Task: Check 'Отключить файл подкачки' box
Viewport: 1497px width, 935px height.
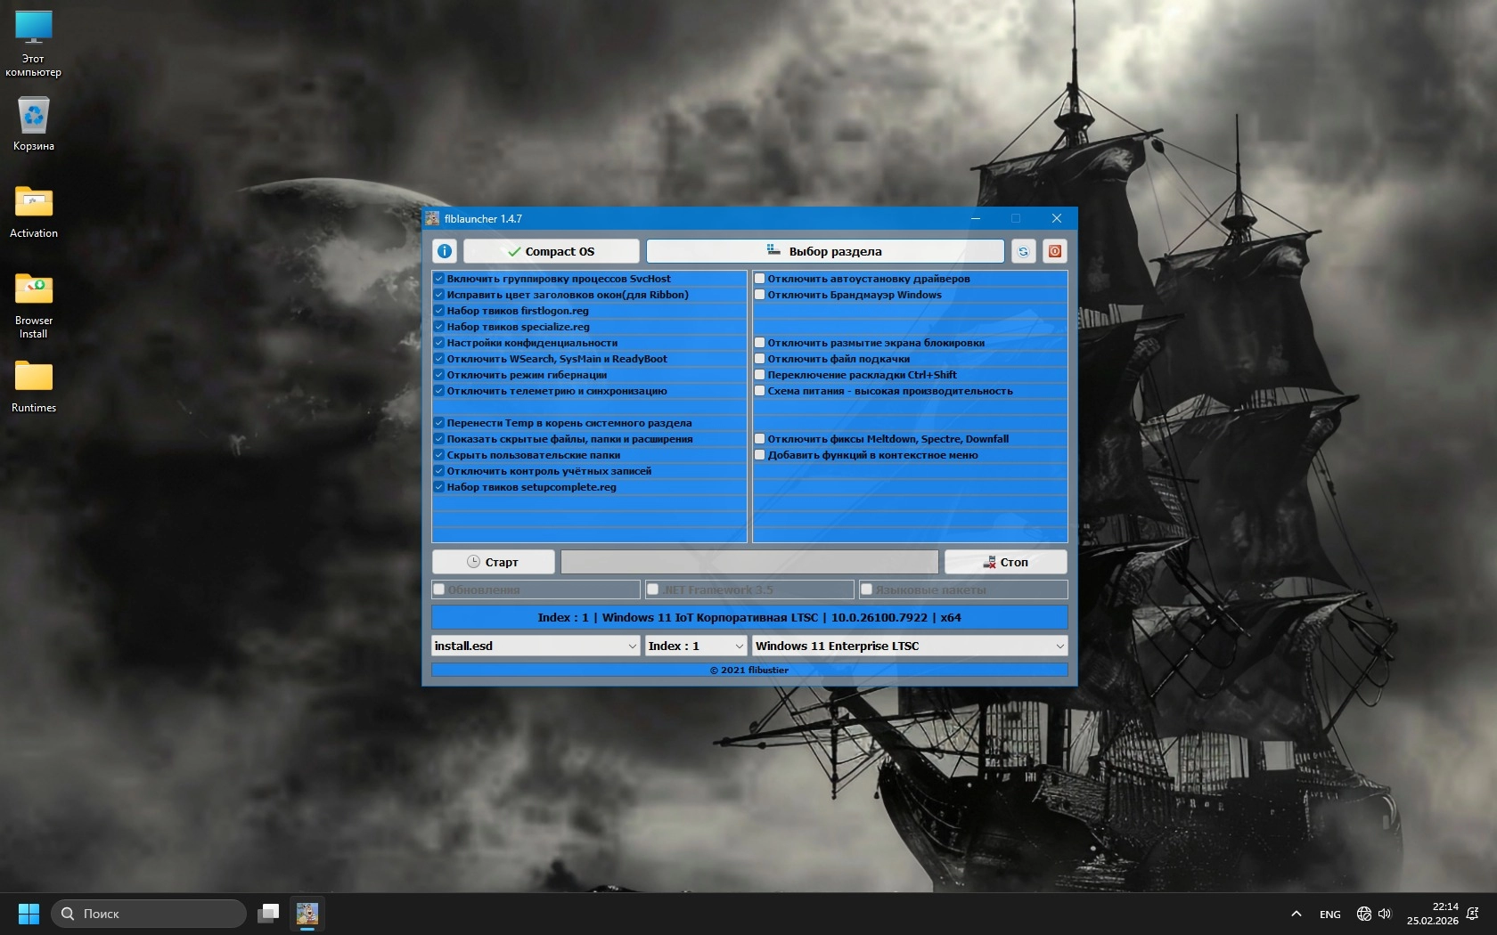Action: (x=760, y=359)
